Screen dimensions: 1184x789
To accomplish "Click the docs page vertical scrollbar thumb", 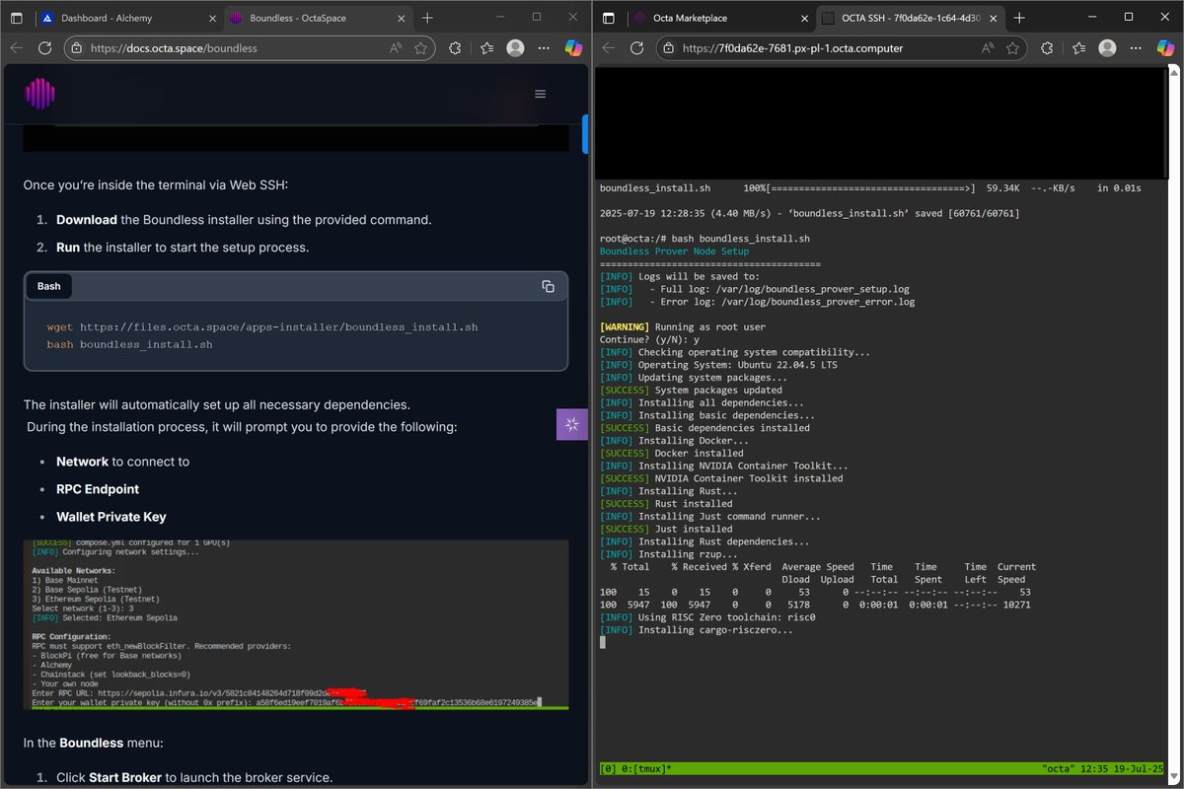I will pyautogui.click(x=585, y=134).
